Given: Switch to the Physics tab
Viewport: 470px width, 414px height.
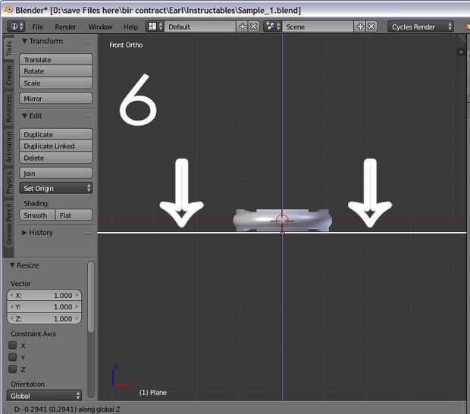Looking at the screenshot, I should (8, 182).
